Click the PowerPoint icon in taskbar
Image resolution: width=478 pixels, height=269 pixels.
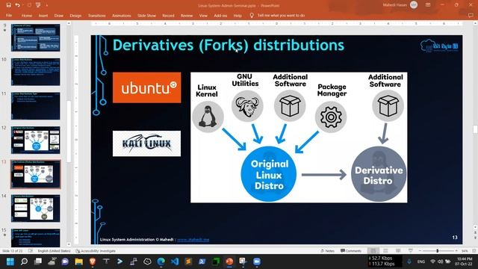coord(229,262)
